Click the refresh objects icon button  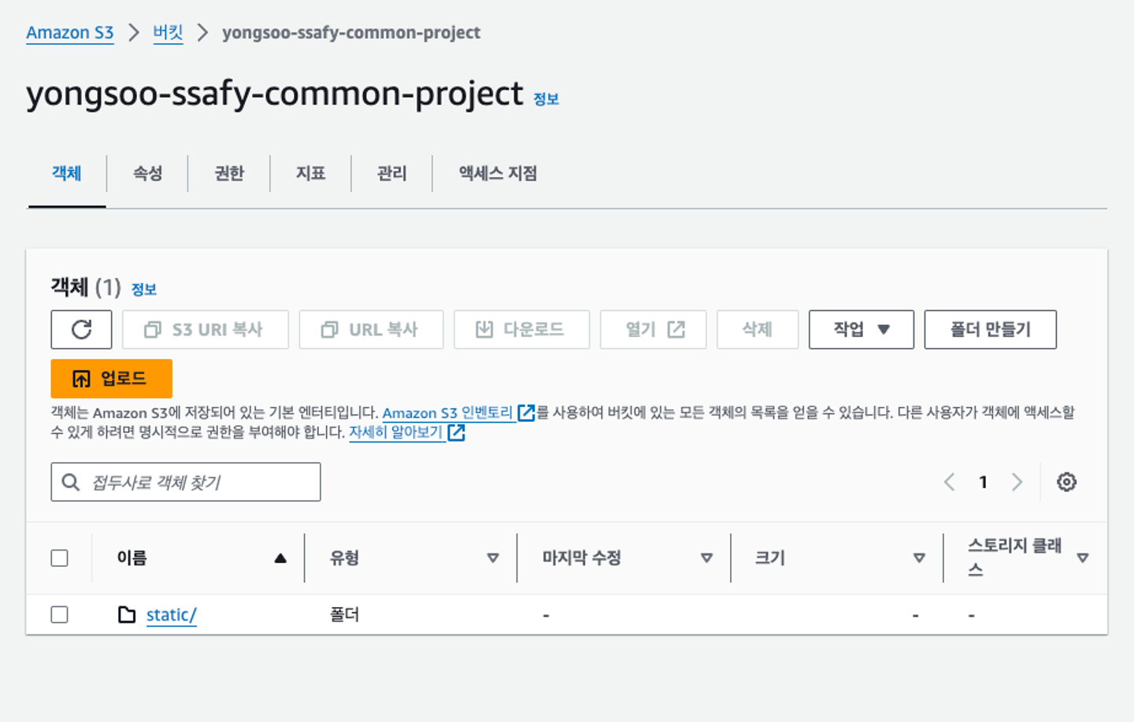81,329
